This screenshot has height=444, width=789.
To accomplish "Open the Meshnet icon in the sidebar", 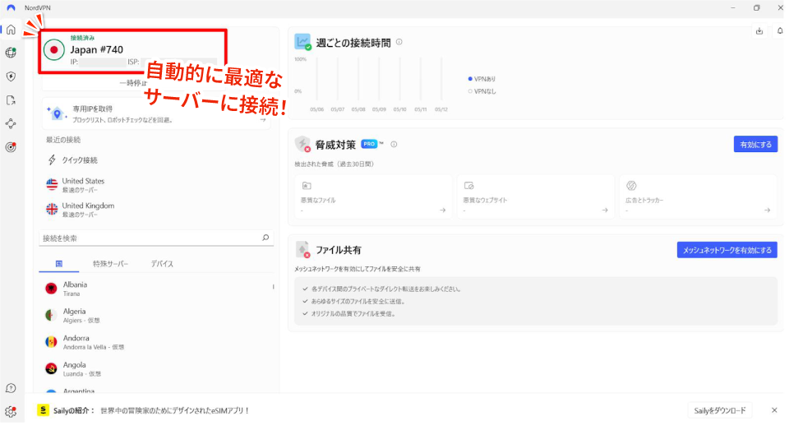I will tap(11, 124).
